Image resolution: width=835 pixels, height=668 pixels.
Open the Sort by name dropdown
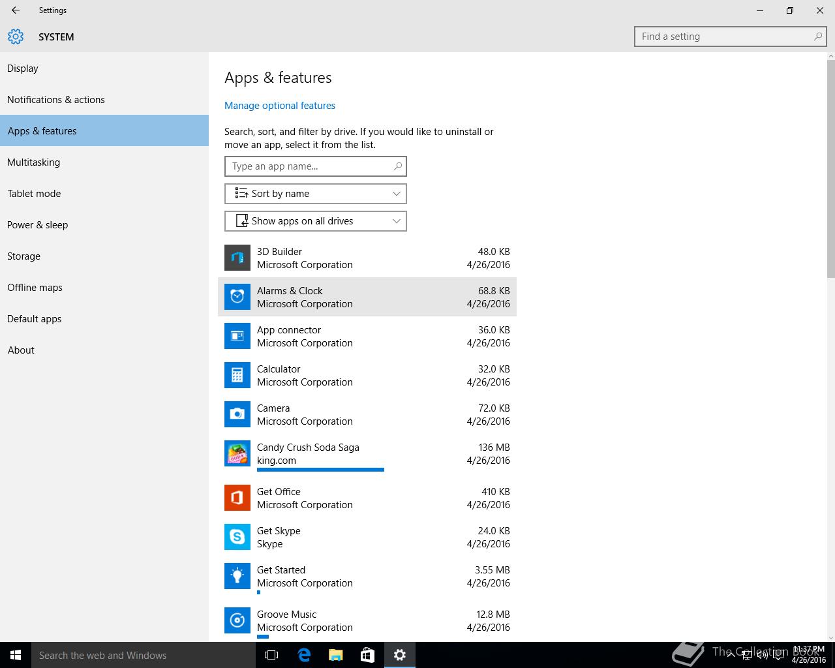[x=316, y=194]
